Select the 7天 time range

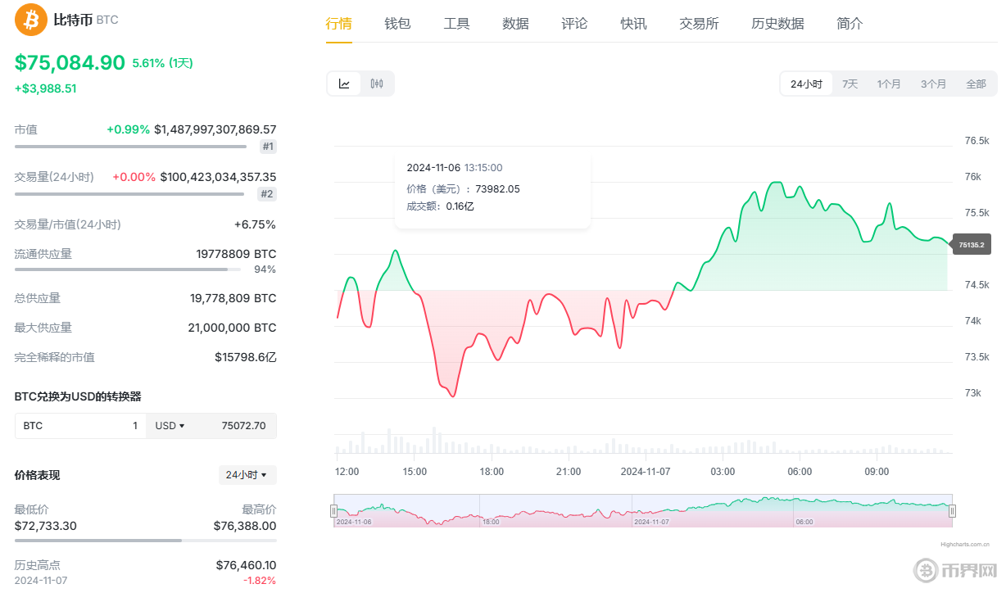tap(850, 83)
